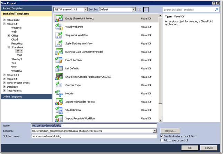Open the Location path dropdown arrow
The image size is (223, 154).
click(x=155, y=131)
